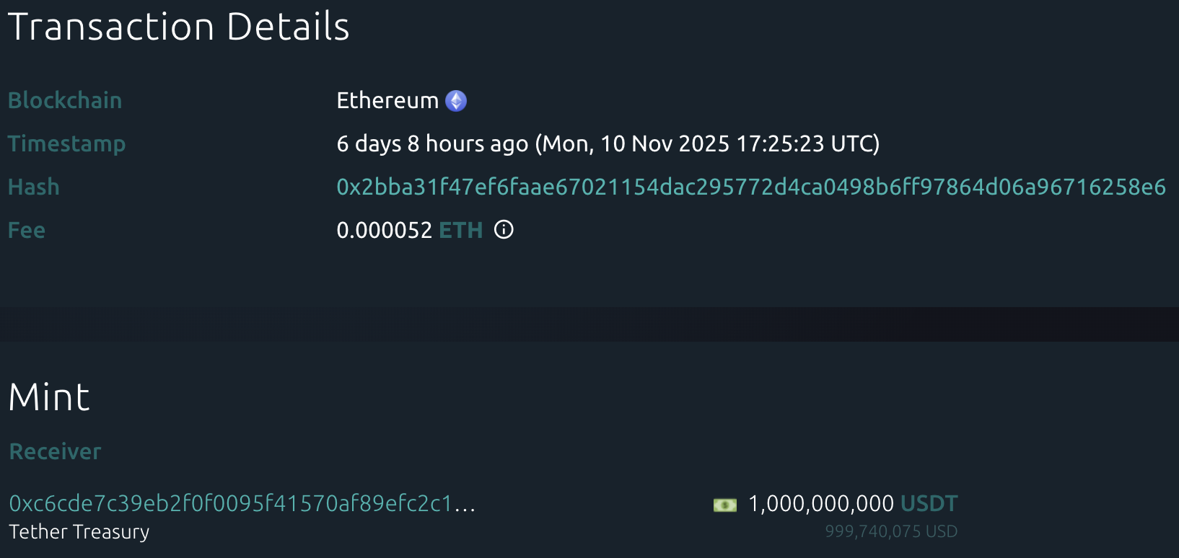Click the Fee field label
Screen dimensions: 1179x558
pos(27,231)
